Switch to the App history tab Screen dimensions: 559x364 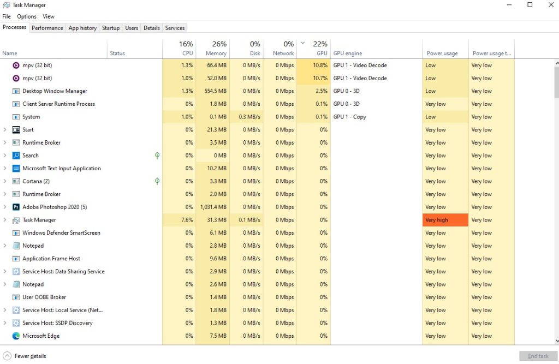83,28
